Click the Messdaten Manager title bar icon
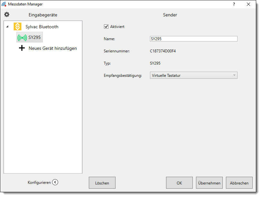Viewport: 261px width, 197px height. coord(4,4)
